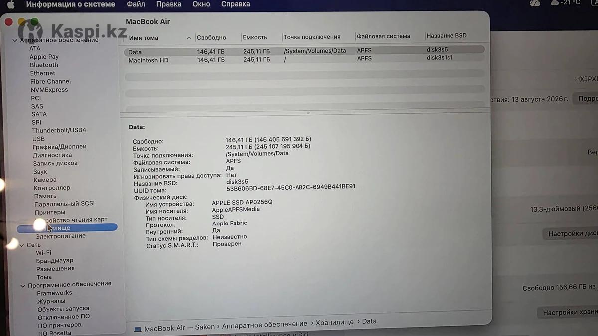
Task: Open the Окно menu
Action: tap(201, 4)
